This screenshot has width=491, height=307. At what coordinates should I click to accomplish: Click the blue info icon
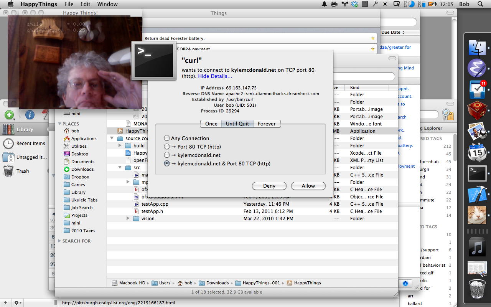[30, 115]
